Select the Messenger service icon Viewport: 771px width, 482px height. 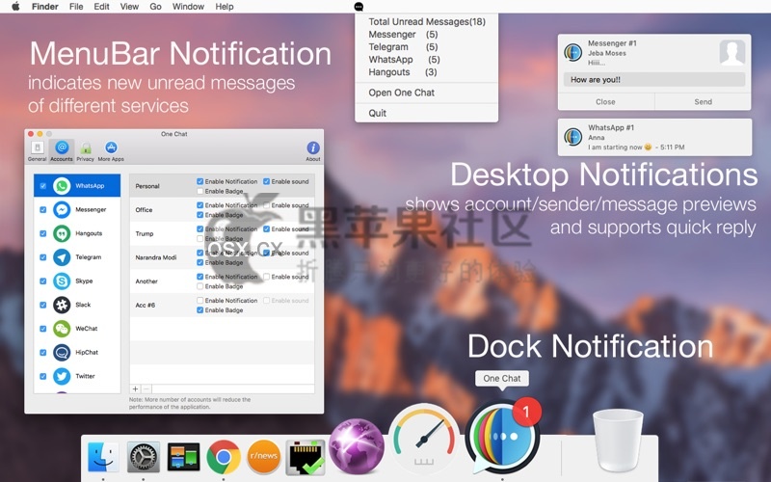point(62,209)
